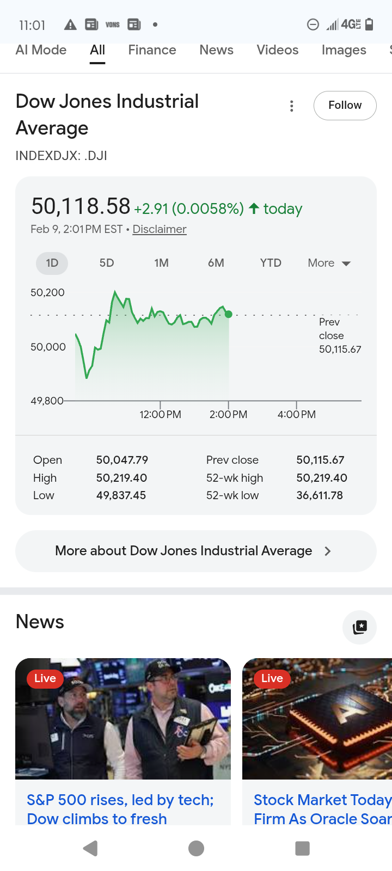Screen dimensions: 392x871
Task: Select the 1D chart range
Action: (52, 263)
